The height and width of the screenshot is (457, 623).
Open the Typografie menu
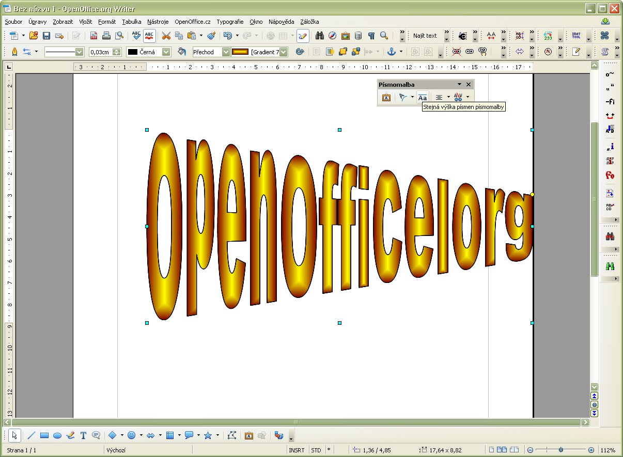coord(230,22)
